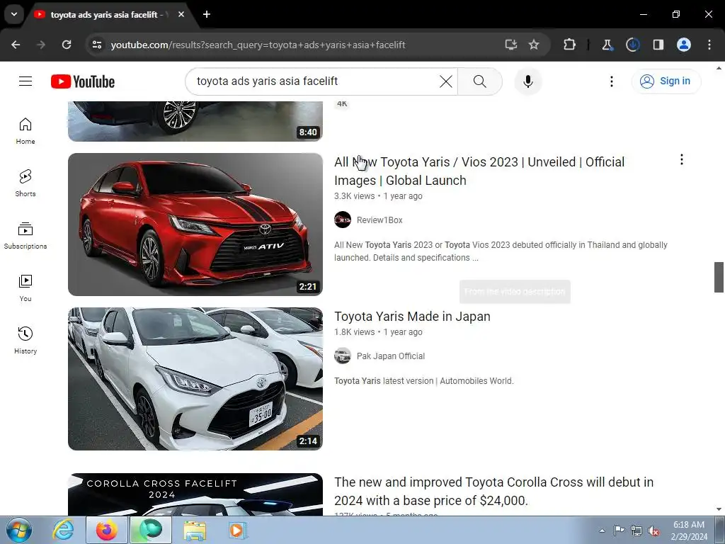Image resolution: width=725 pixels, height=544 pixels.
Task: Click the scrollbar down arrow
Action: [719, 509]
